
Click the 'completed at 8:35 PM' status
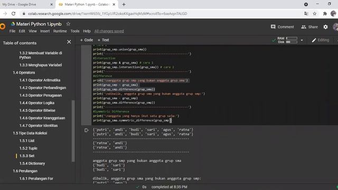click(x=169, y=187)
